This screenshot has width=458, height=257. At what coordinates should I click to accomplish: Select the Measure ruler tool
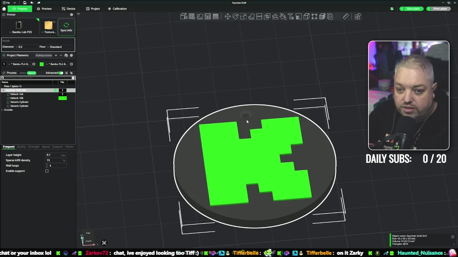pos(346,16)
